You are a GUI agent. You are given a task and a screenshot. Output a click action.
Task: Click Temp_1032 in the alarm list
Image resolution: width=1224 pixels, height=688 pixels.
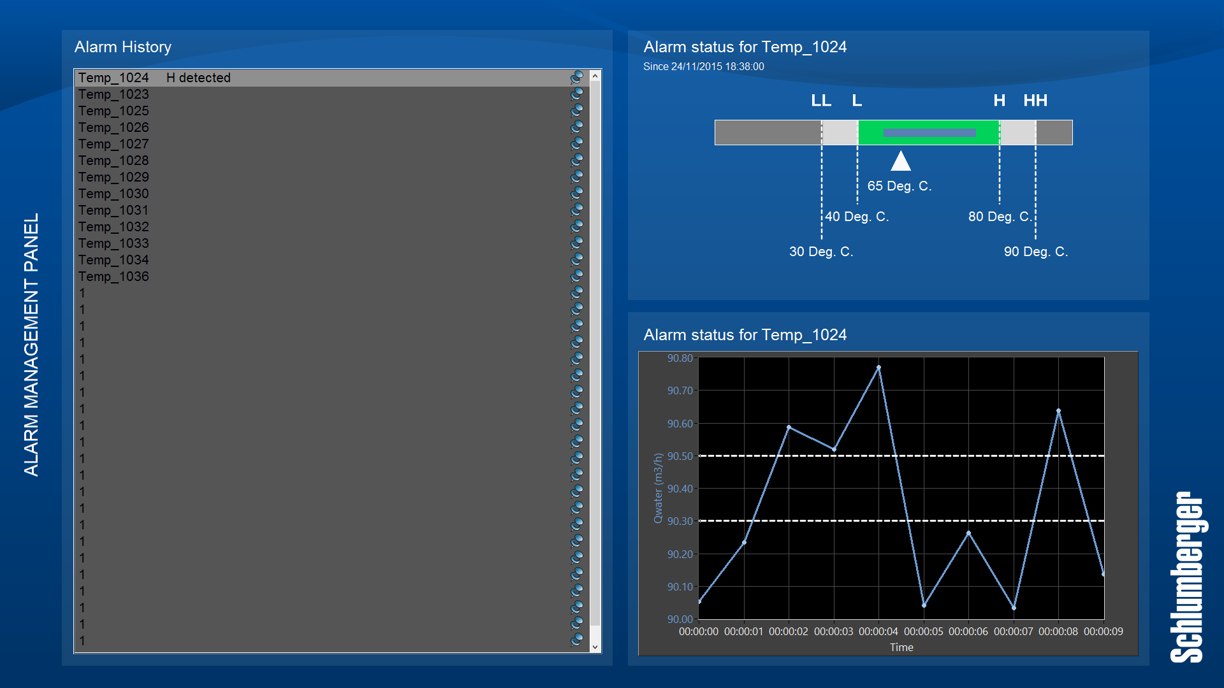331,227
